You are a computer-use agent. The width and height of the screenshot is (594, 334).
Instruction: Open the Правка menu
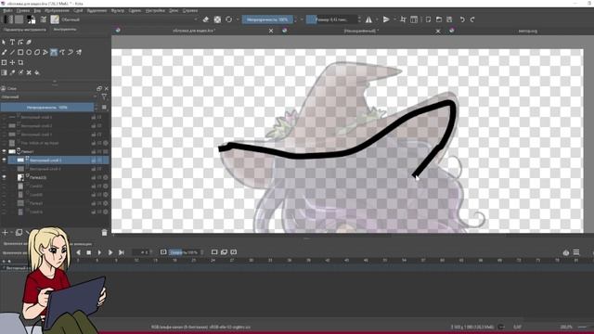click(22, 10)
